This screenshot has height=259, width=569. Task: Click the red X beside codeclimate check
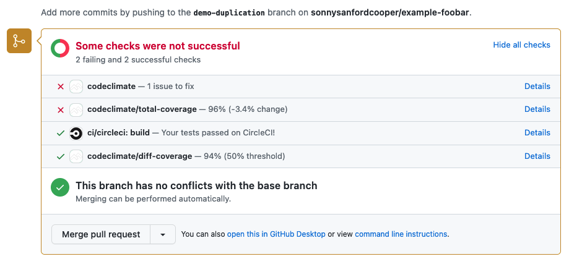click(61, 87)
